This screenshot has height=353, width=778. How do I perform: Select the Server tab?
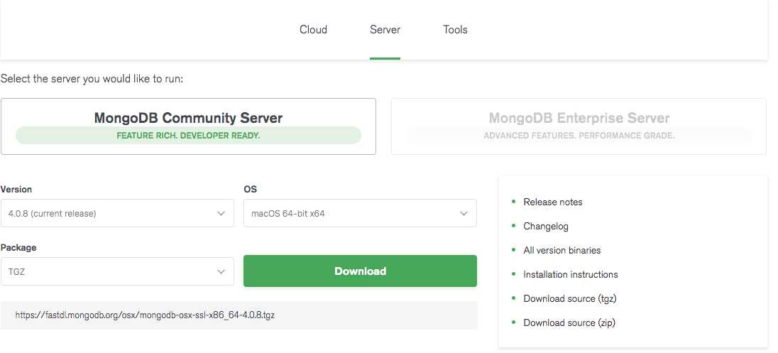tap(385, 30)
